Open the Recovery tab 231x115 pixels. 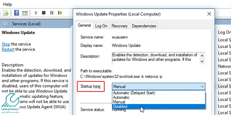pyautogui.click(x=120, y=26)
